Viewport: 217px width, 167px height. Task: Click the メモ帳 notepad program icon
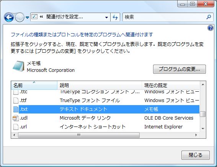(x=18, y=66)
